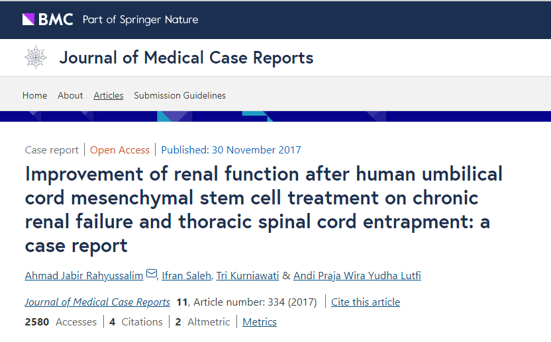Screen dimensions: 551x342
Task: Follow the italic Journal of Medical Case Reports link
Action: point(97,302)
